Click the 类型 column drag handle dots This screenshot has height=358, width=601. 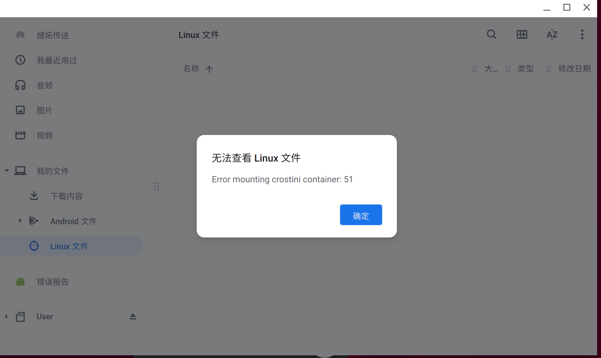tap(508, 69)
